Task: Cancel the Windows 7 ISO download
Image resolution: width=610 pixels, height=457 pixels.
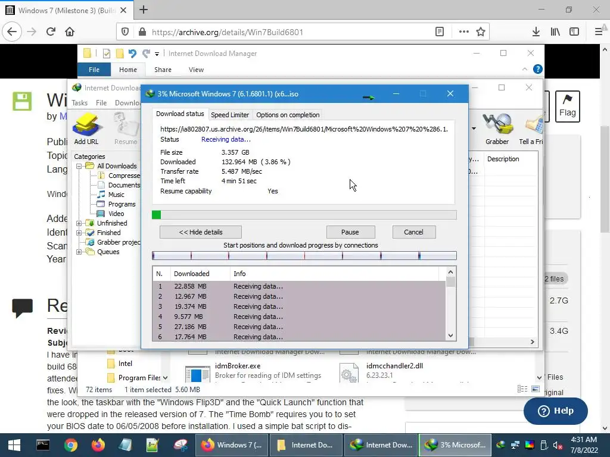Action: [x=413, y=232]
